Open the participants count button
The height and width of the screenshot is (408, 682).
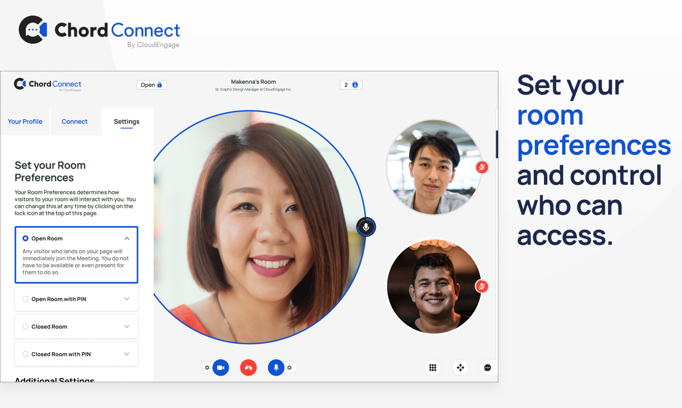point(351,85)
